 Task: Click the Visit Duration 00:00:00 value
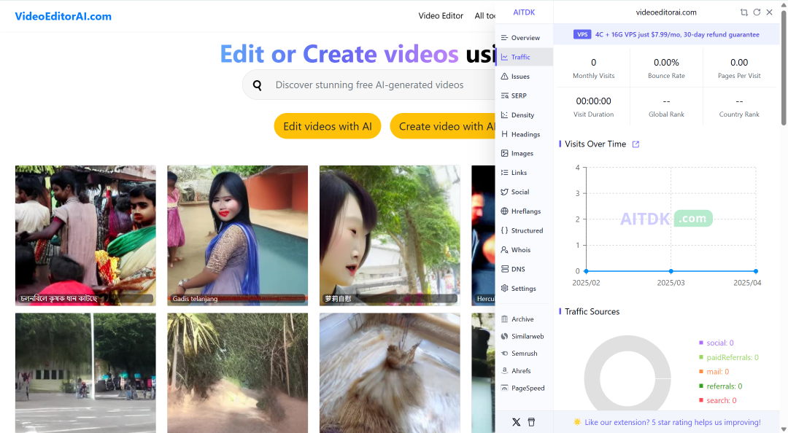(593, 101)
